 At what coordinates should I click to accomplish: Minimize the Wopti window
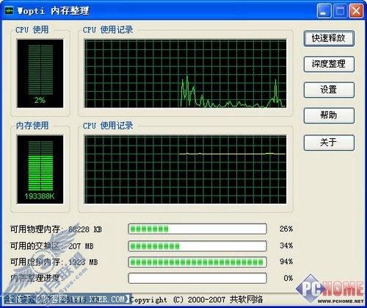(324, 11)
